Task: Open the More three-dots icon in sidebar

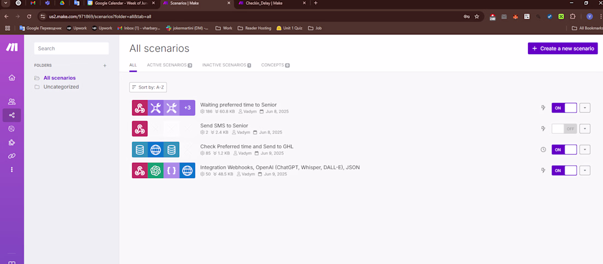Action: click(12, 169)
